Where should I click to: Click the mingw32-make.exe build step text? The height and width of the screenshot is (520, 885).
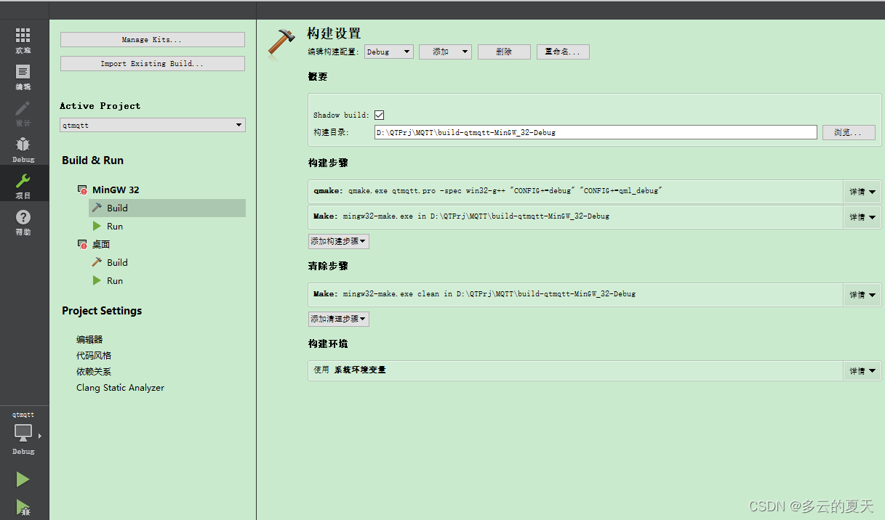[461, 216]
